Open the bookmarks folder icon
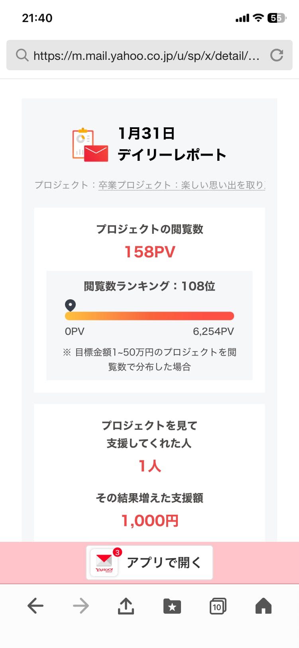The height and width of the screenshot is (648, 299). (172, 606)
